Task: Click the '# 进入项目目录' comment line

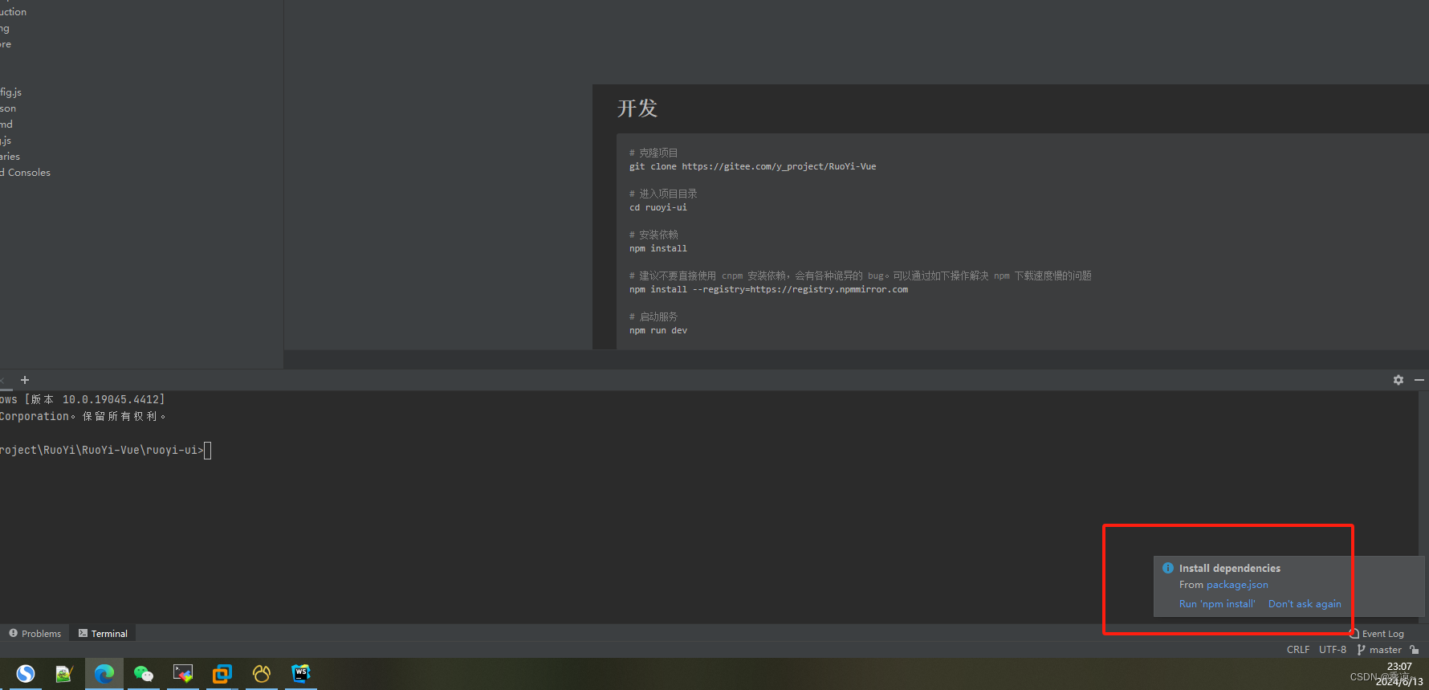Action: [663, 194]
